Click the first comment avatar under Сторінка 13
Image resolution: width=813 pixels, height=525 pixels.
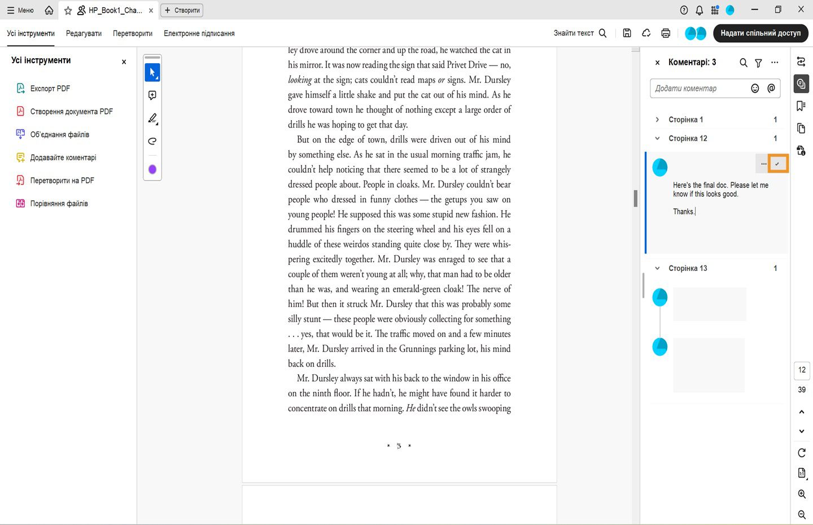point(660,297)
